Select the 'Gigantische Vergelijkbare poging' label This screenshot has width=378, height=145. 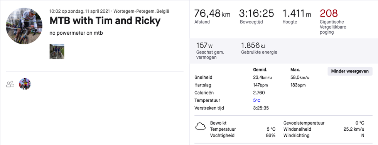coord(333,27)
